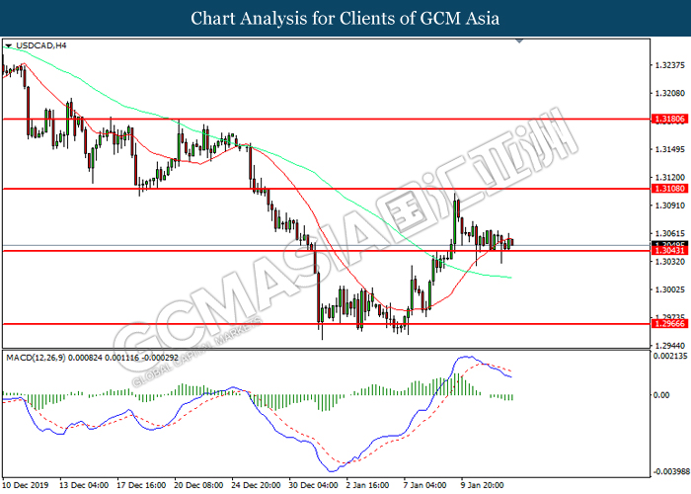Click the current price tag on the price axis
The image size is (691, 494).
tap(669, 244)
